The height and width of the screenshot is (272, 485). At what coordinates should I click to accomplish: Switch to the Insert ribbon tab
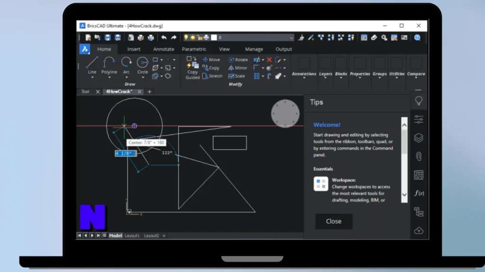pos(134,49)
